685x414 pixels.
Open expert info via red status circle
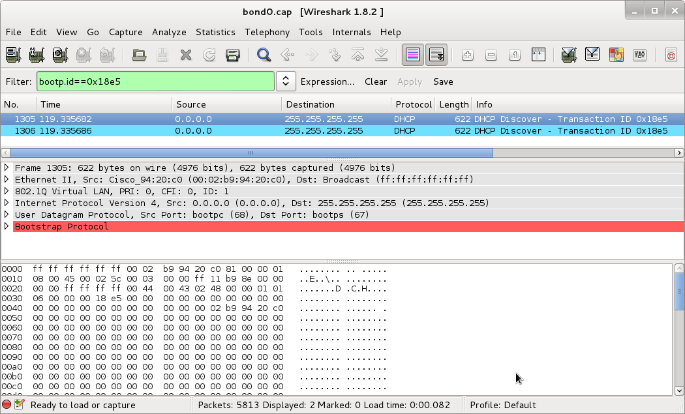click(x=7, y=405)
